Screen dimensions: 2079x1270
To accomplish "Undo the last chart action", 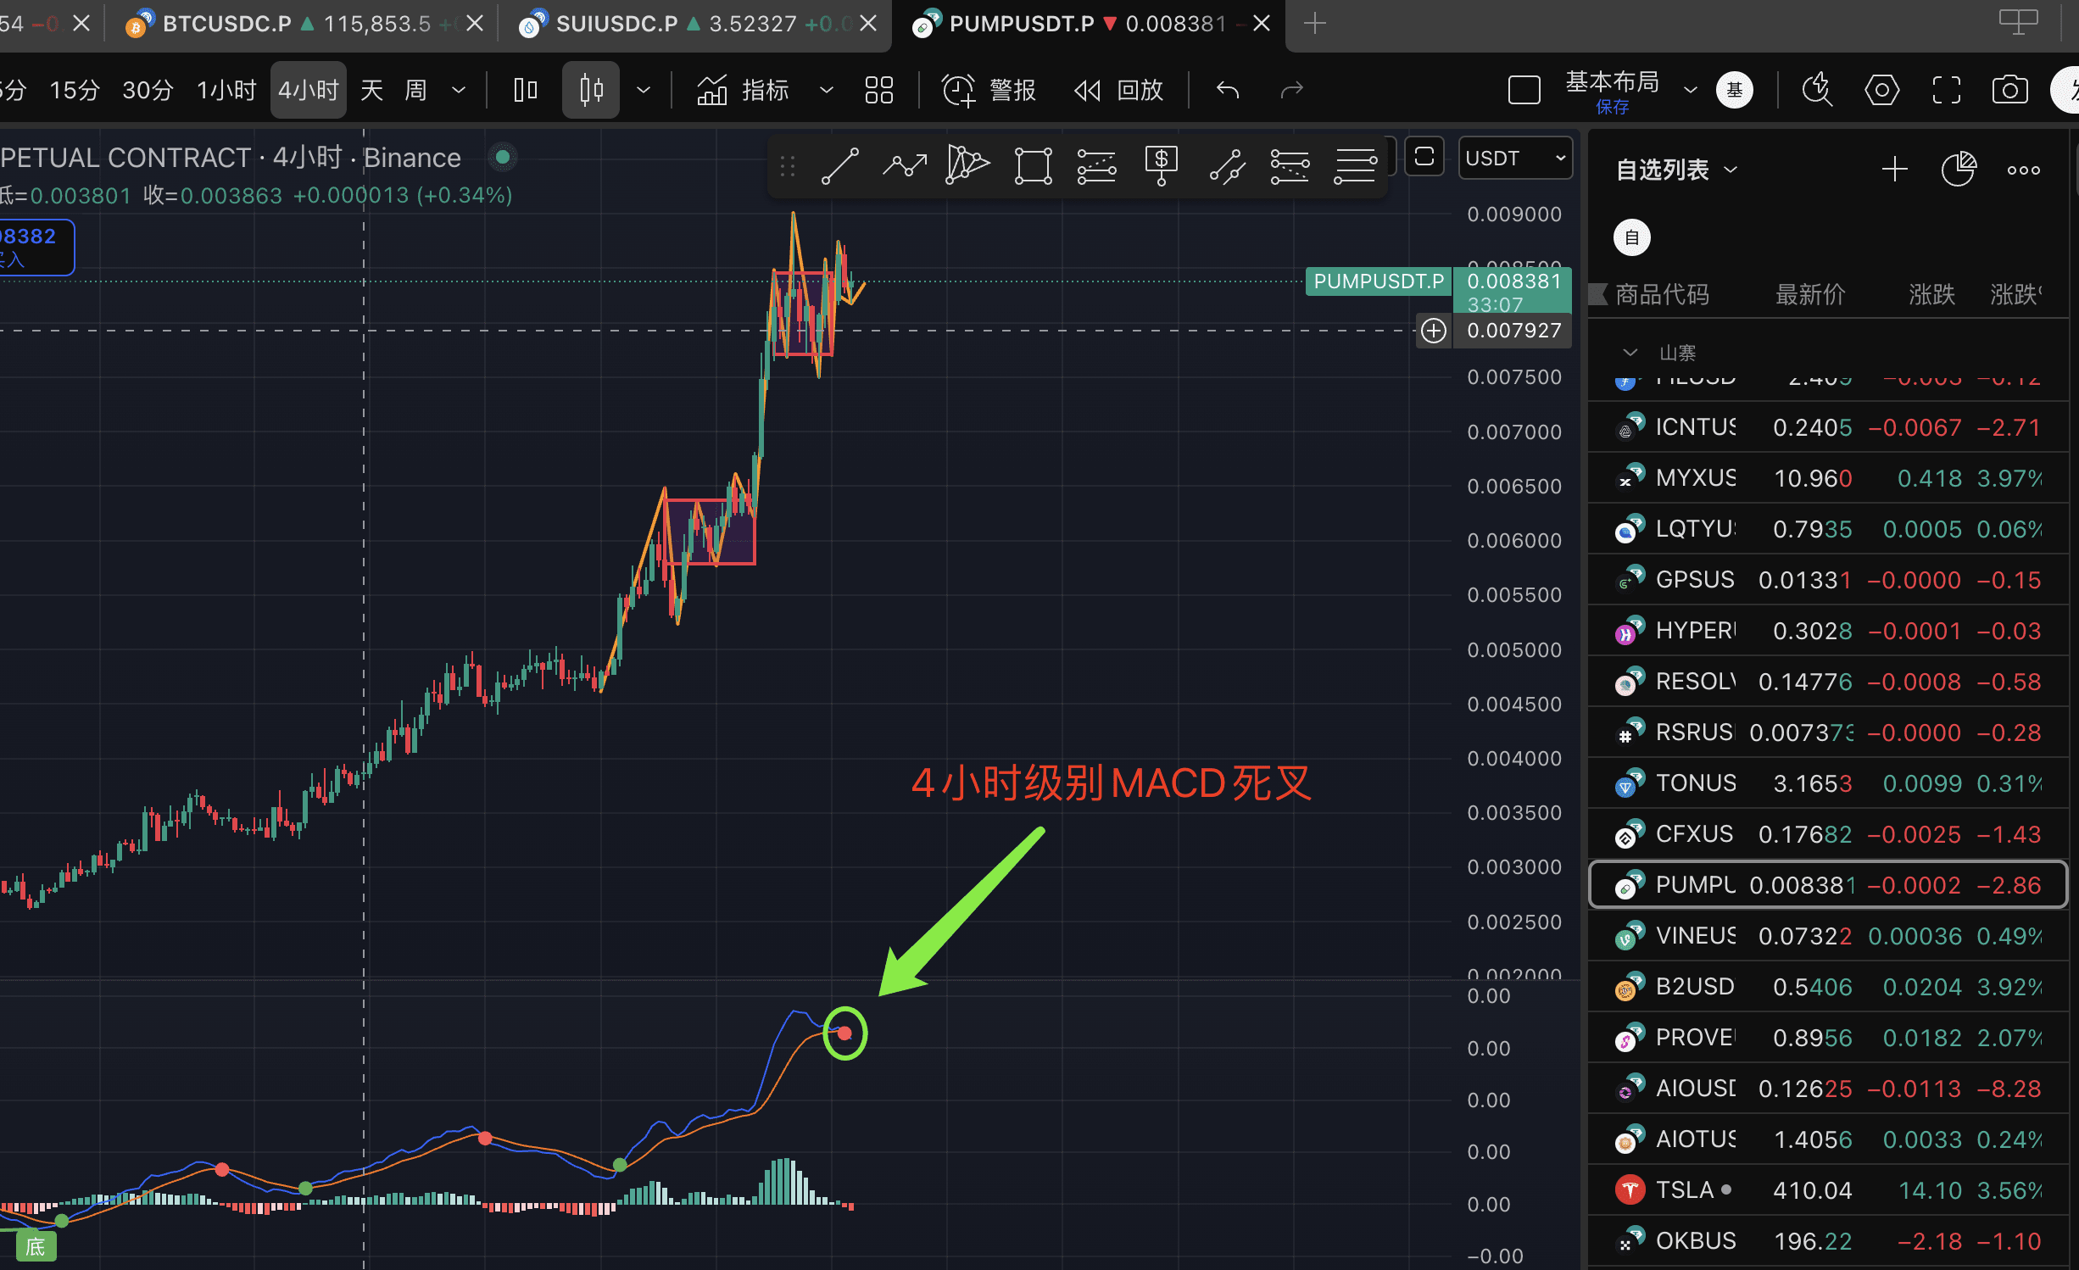I will tap(1228, 90).
